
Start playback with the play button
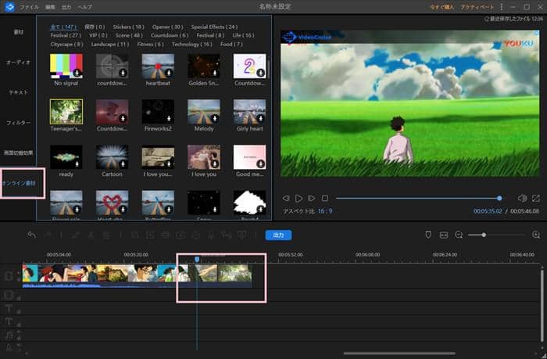tap(299, 199)
